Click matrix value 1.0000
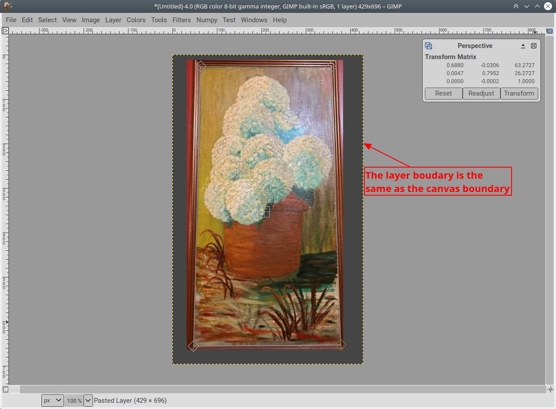 coord(526,81)
